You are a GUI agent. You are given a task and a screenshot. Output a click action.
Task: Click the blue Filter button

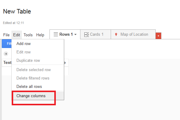(x=7, y=43)
